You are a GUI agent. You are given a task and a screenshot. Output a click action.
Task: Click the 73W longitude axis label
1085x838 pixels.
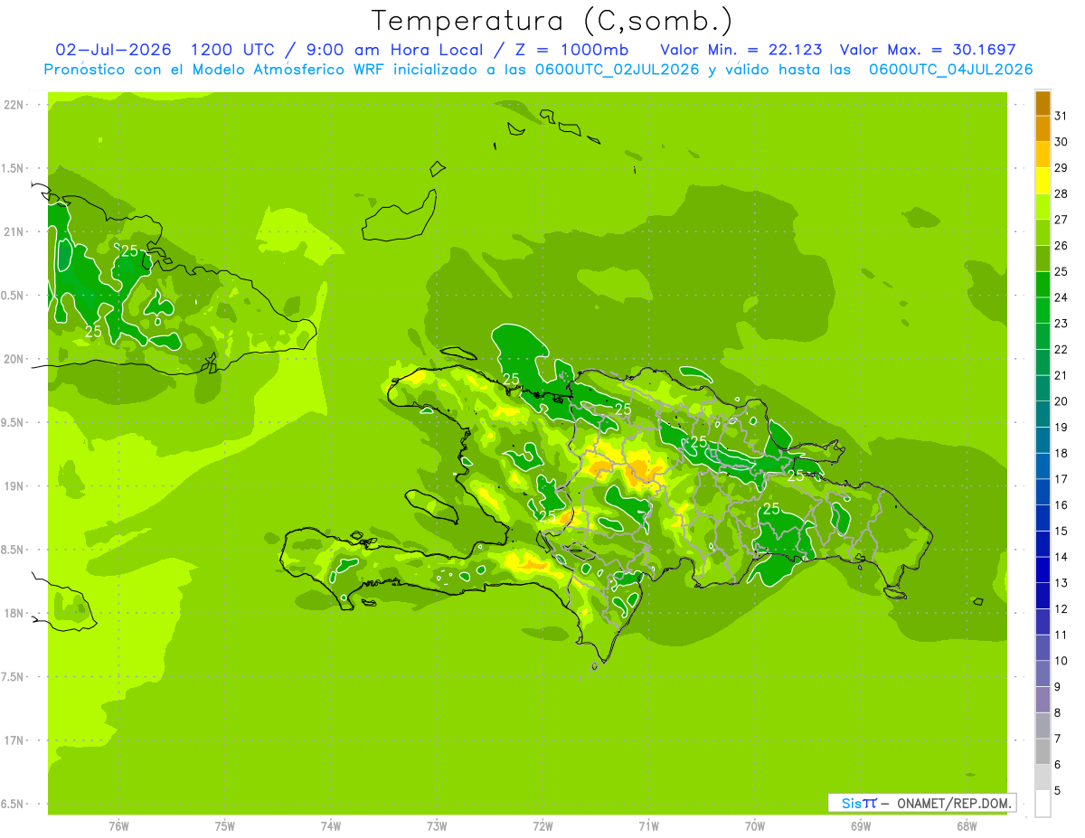[x=437, y=825]
